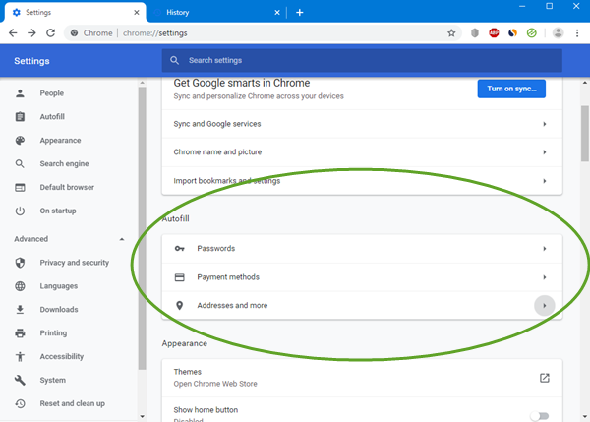Image resolution: width=590 pixels, height=422 pixels.
Task: Expand the Passwords row arrow
Action: tap(544, 249)
